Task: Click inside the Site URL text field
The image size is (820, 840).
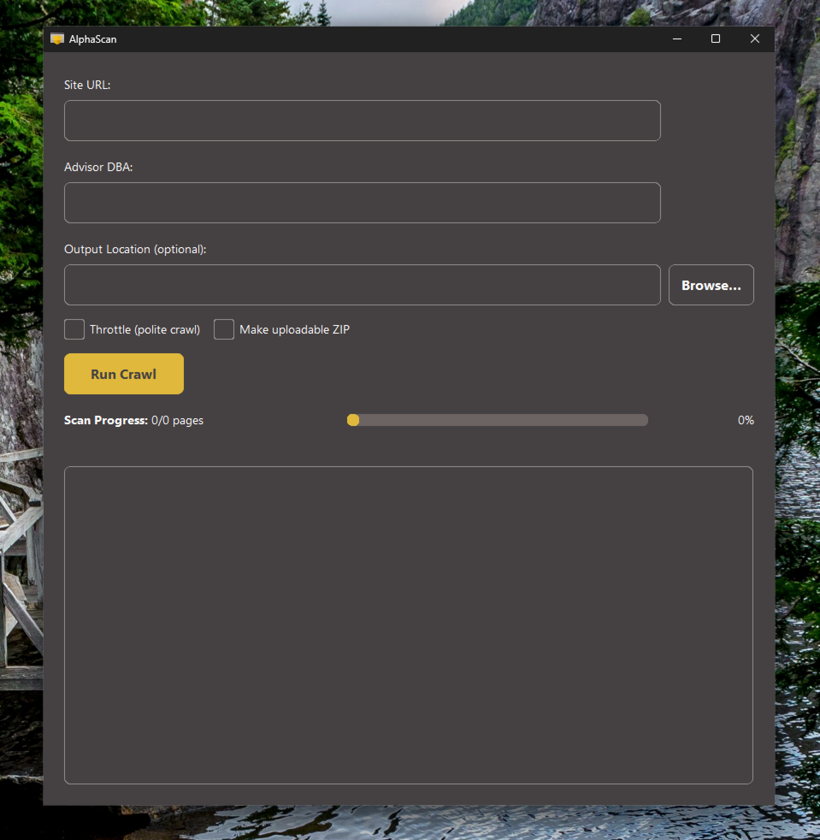Action: click(x=362, y=121)
